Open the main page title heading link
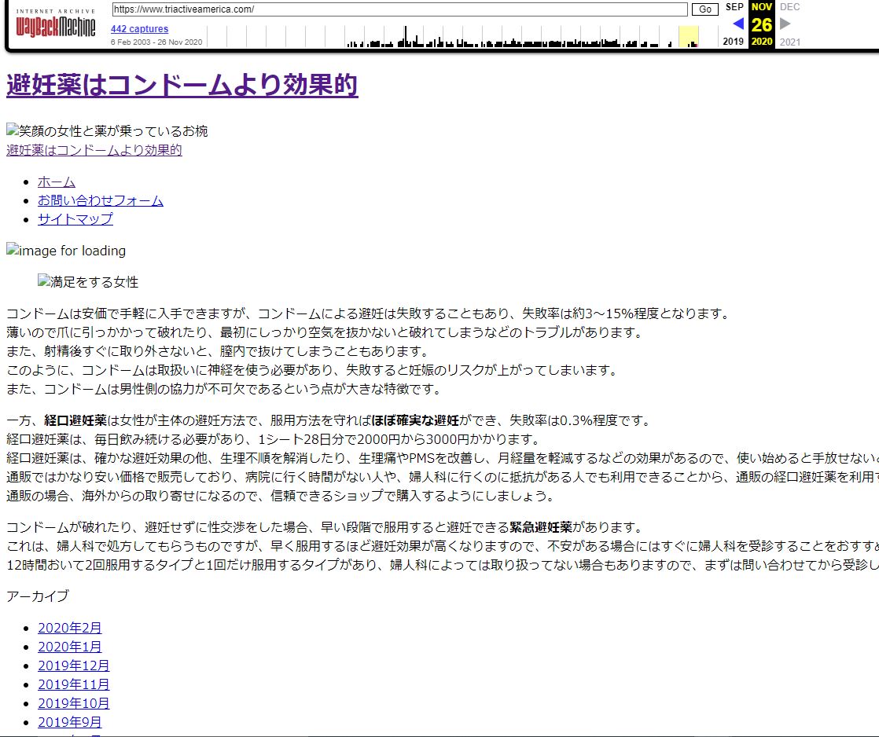This screenshot has width=879, height=737. point(182,85)
